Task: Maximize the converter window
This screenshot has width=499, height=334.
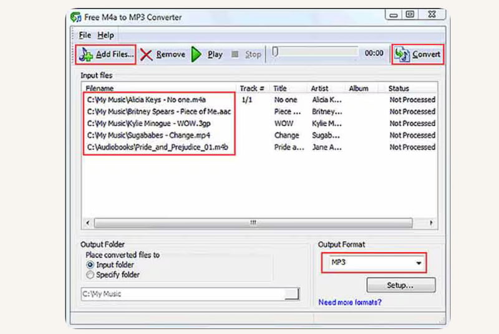Action: (x=410, y=14)
